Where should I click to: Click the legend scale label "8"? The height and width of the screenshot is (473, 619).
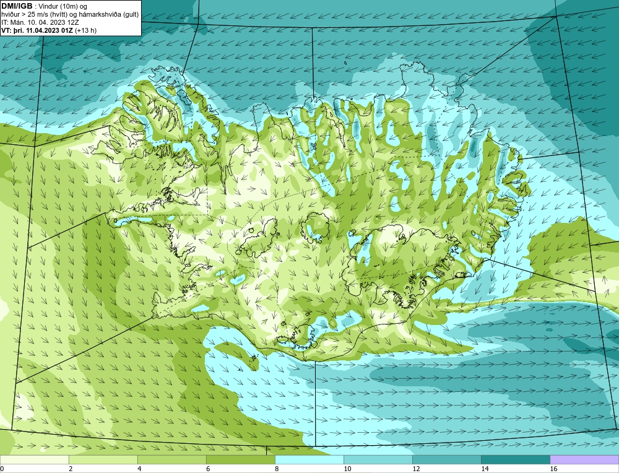pos(277,469)
